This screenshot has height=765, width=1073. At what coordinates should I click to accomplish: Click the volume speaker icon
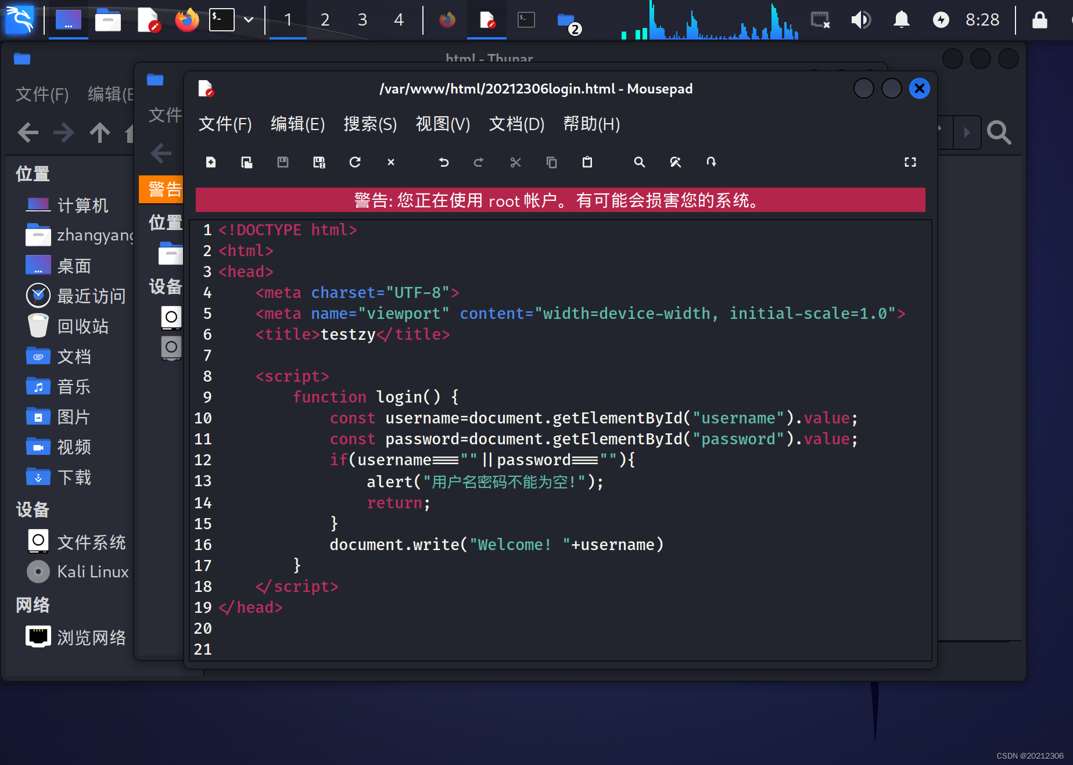coord(861,20)
